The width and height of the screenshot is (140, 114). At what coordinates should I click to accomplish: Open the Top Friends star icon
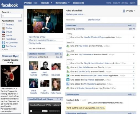[x=3, y=46]
